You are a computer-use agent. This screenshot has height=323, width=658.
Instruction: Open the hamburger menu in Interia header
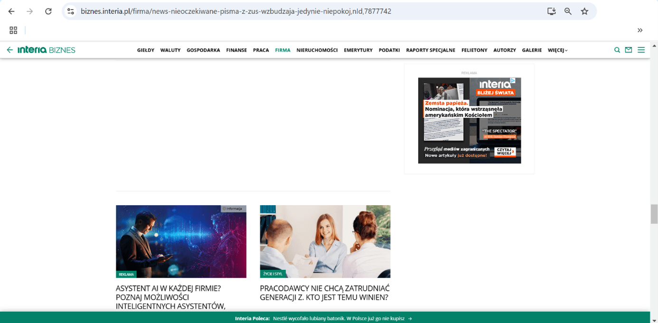click(x=641, y=50)
